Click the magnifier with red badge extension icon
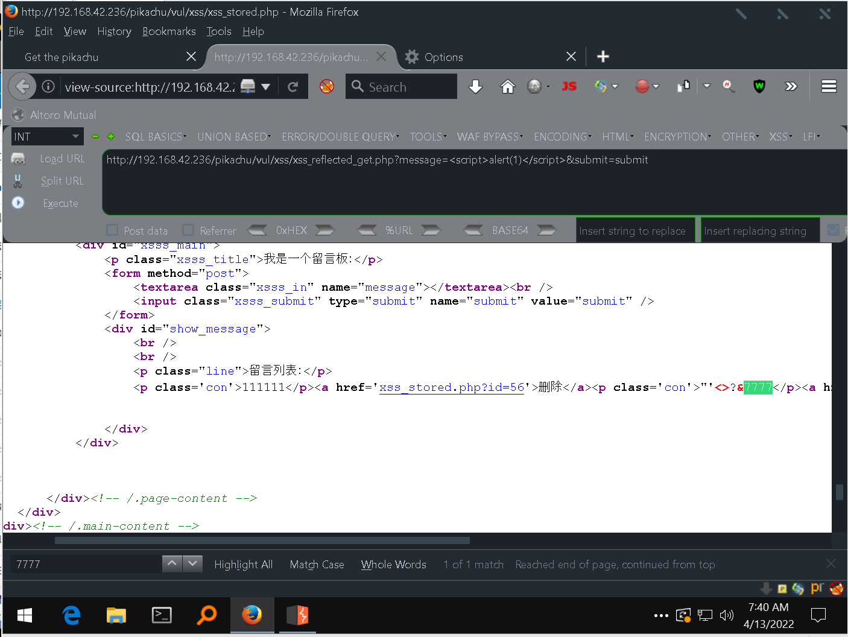Screen dimensions: 848x637 [x=729, y=87]
